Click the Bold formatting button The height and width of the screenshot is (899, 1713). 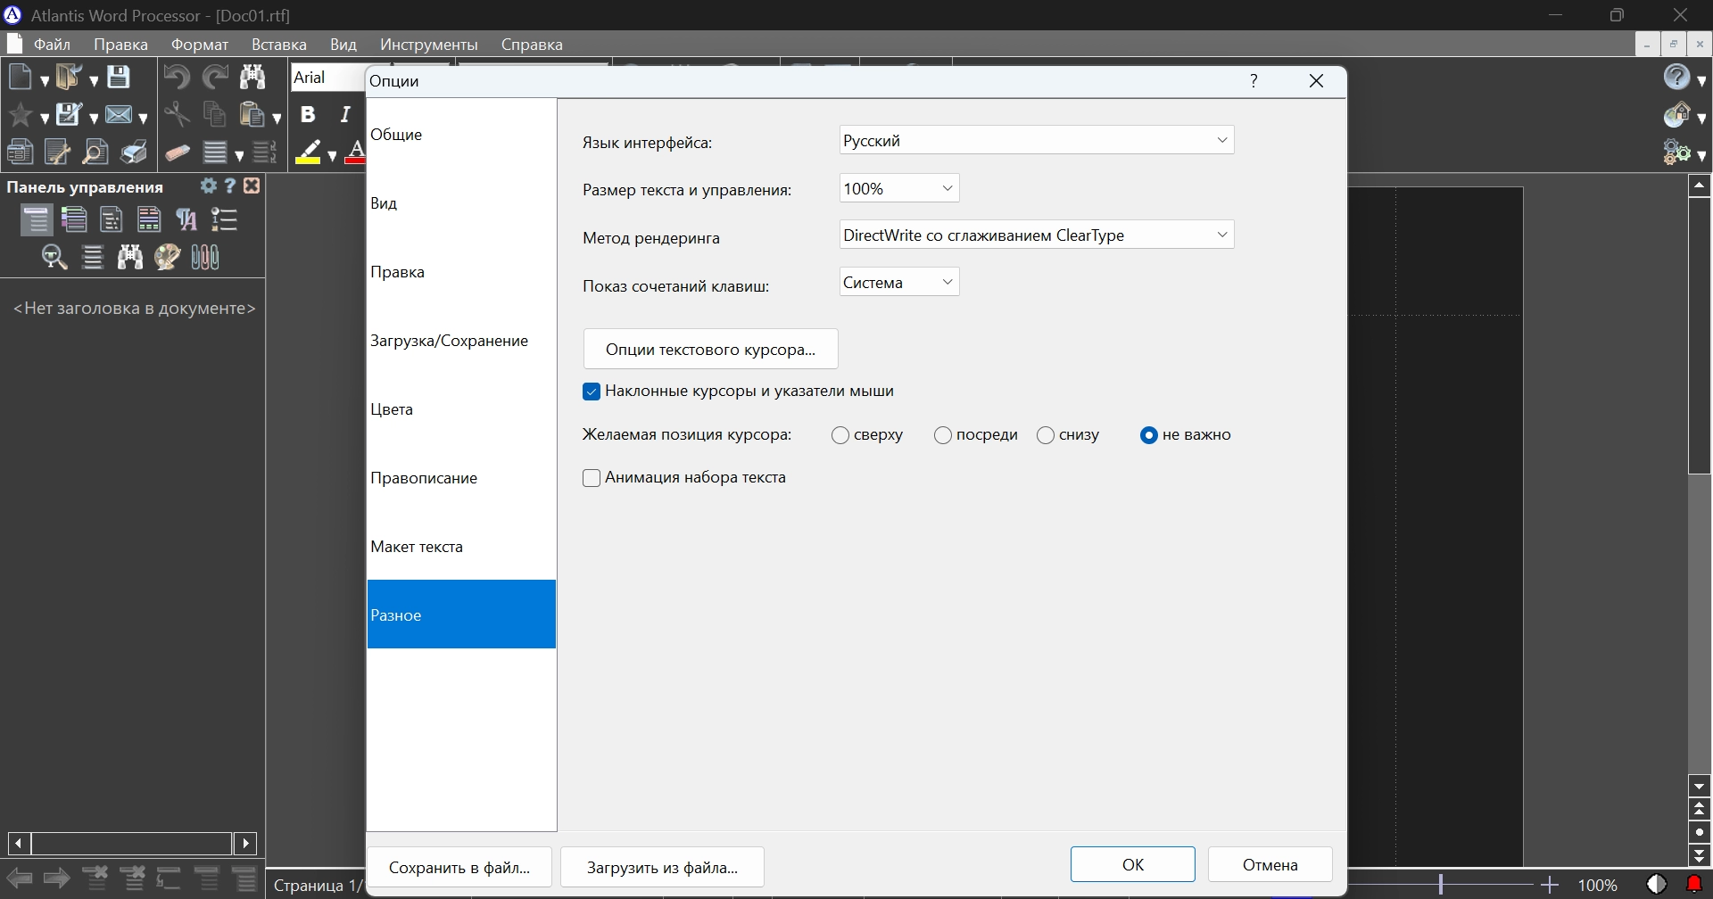pos(308,115)
